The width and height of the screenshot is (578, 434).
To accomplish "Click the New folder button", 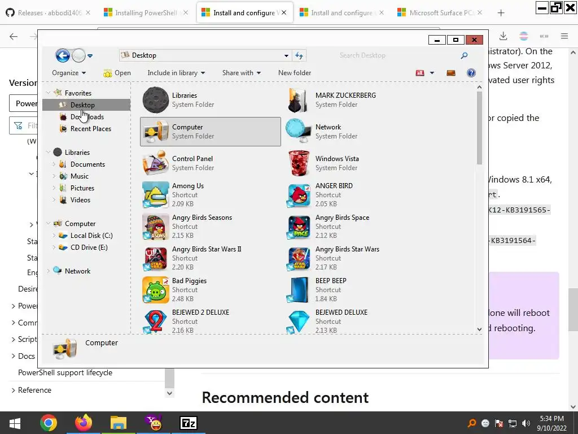I will (x=295, y=73).
